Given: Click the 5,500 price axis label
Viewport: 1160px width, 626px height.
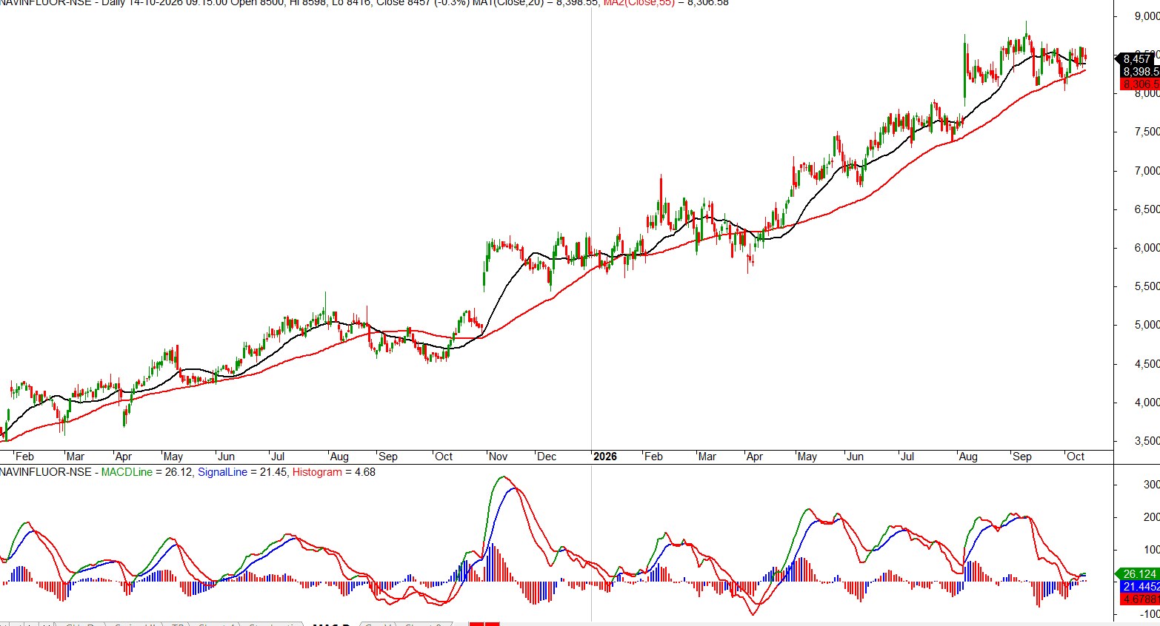Looking at the screenshot, I should (x=1147, y=286).
